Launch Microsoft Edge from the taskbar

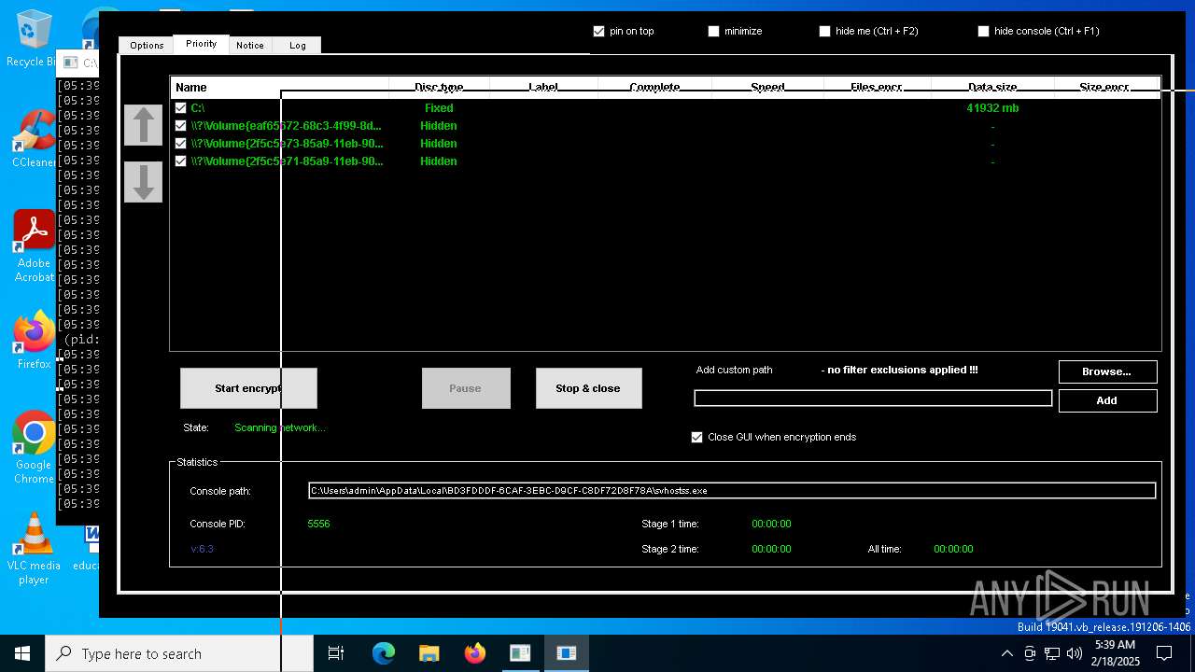[x=384, y=653]
